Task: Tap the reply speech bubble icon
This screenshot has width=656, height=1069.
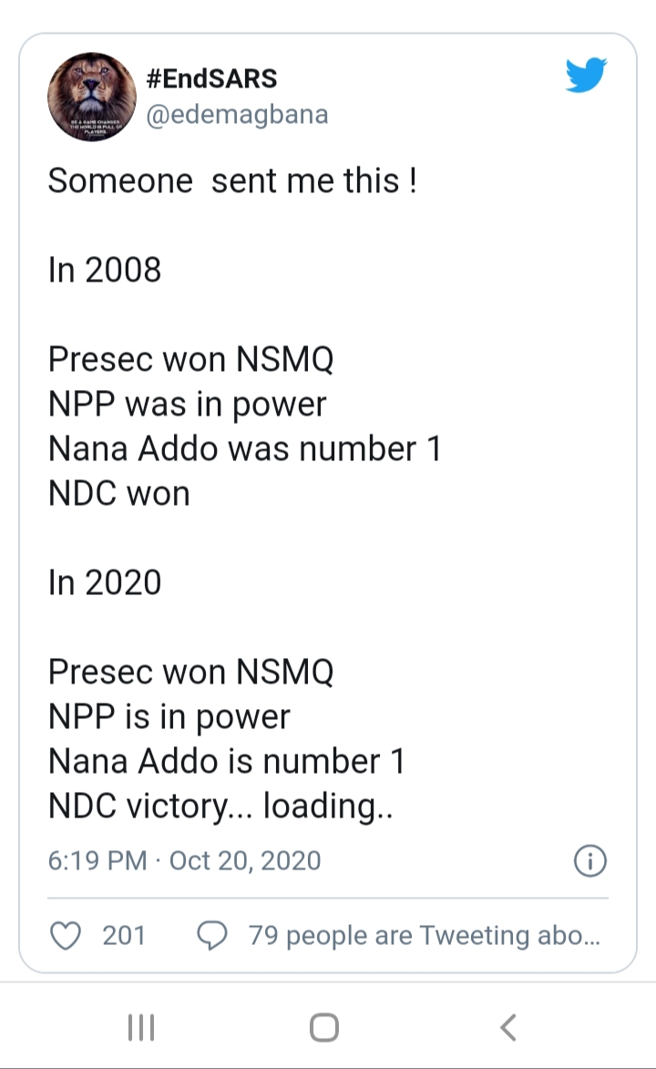Action: click(x=212, y=936)
